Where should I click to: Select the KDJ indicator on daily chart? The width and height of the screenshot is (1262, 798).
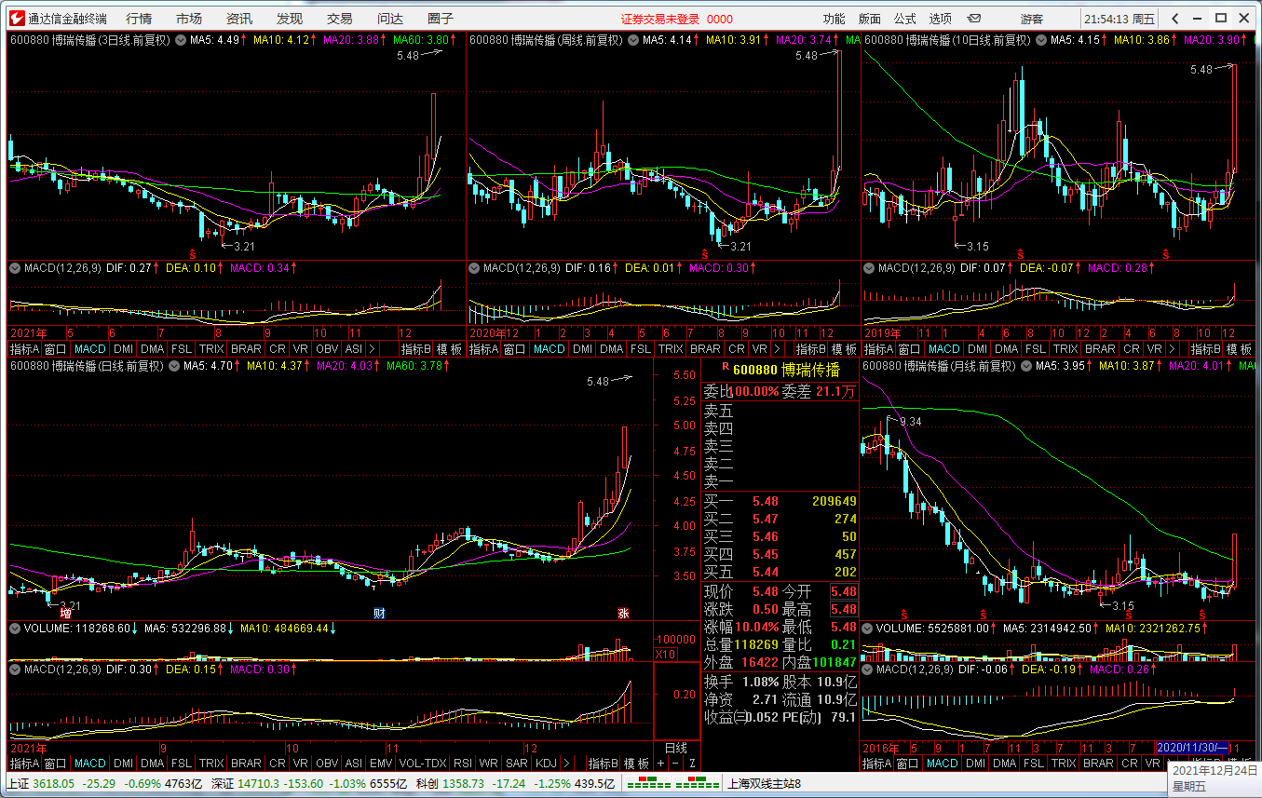547,764
